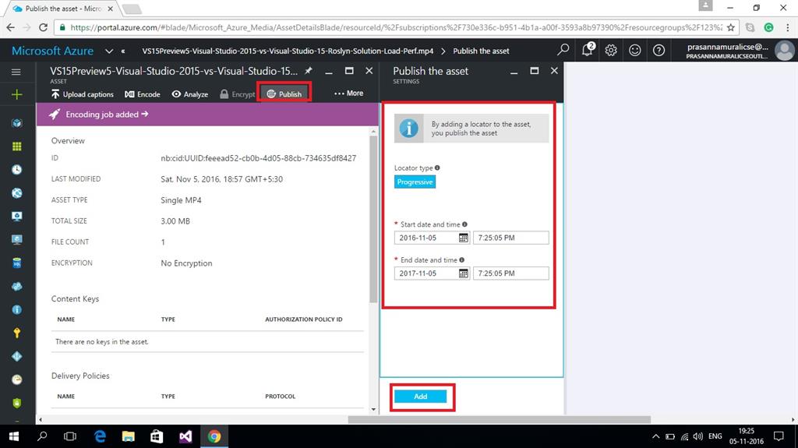
Task: Click Analyze in the asset toolbar
Action: (190, 94)
